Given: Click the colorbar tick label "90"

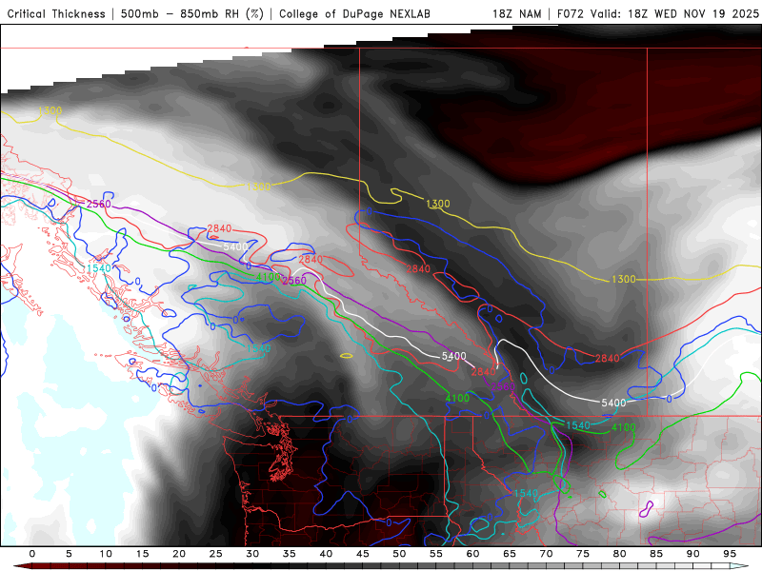Looking at the screenshot, I should 693,554.
